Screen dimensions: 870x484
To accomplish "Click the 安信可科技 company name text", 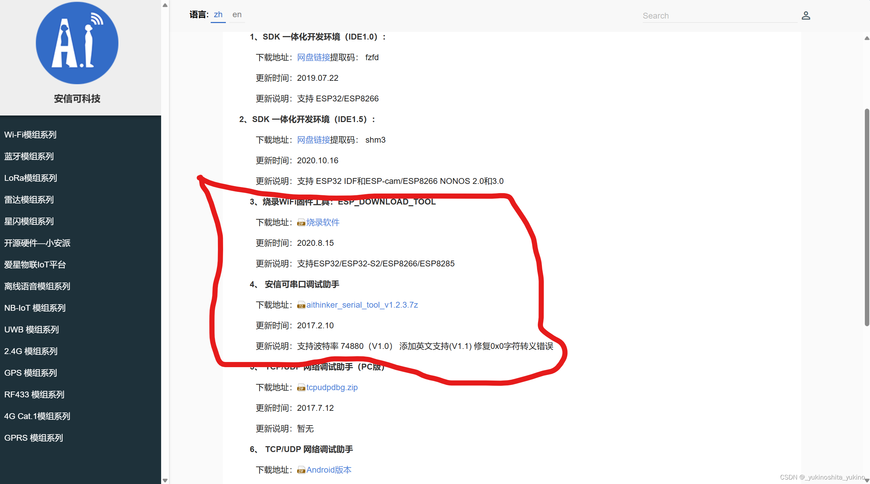I will pos(77,99).
